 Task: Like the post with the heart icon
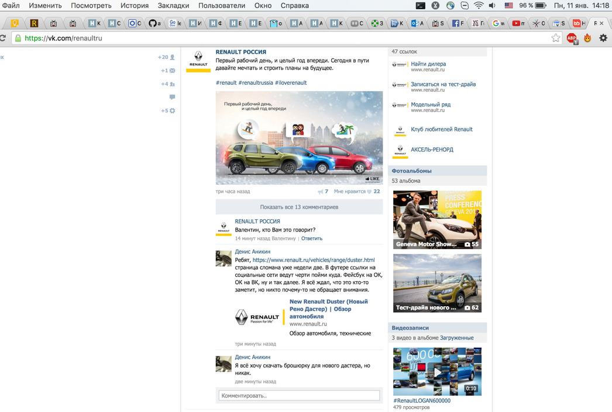click(x=369, y=192)
